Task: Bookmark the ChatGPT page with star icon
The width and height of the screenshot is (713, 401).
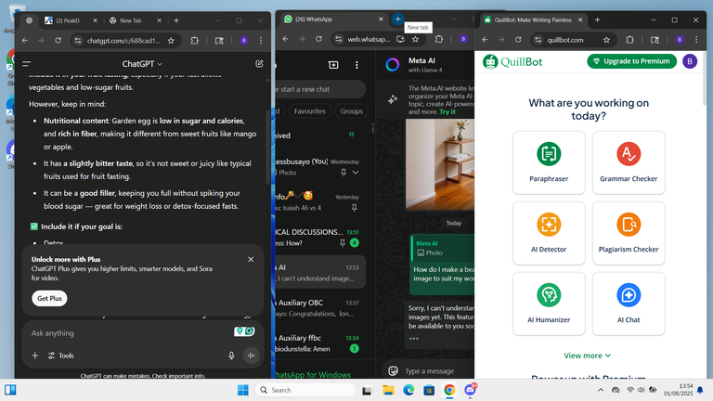Action: tap(171, 41)
